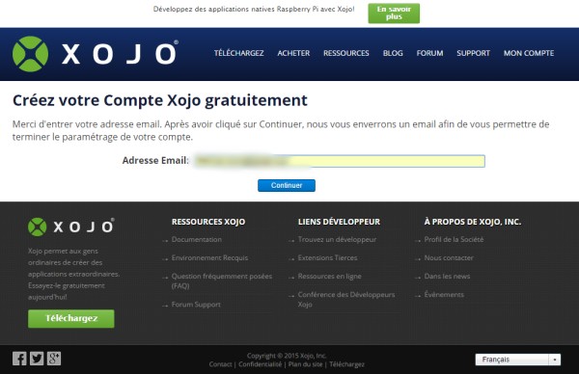This screenshot has height=374, width=579.
Task: Click the En savoir plus button
Action: (x=394, y=13)
